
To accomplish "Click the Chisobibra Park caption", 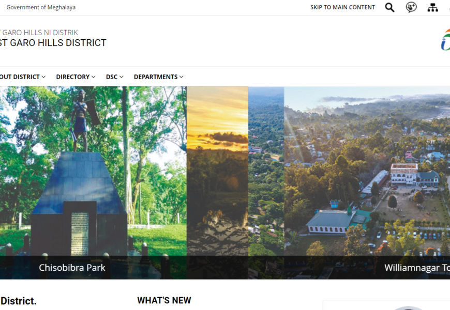I will click(72, 268).
